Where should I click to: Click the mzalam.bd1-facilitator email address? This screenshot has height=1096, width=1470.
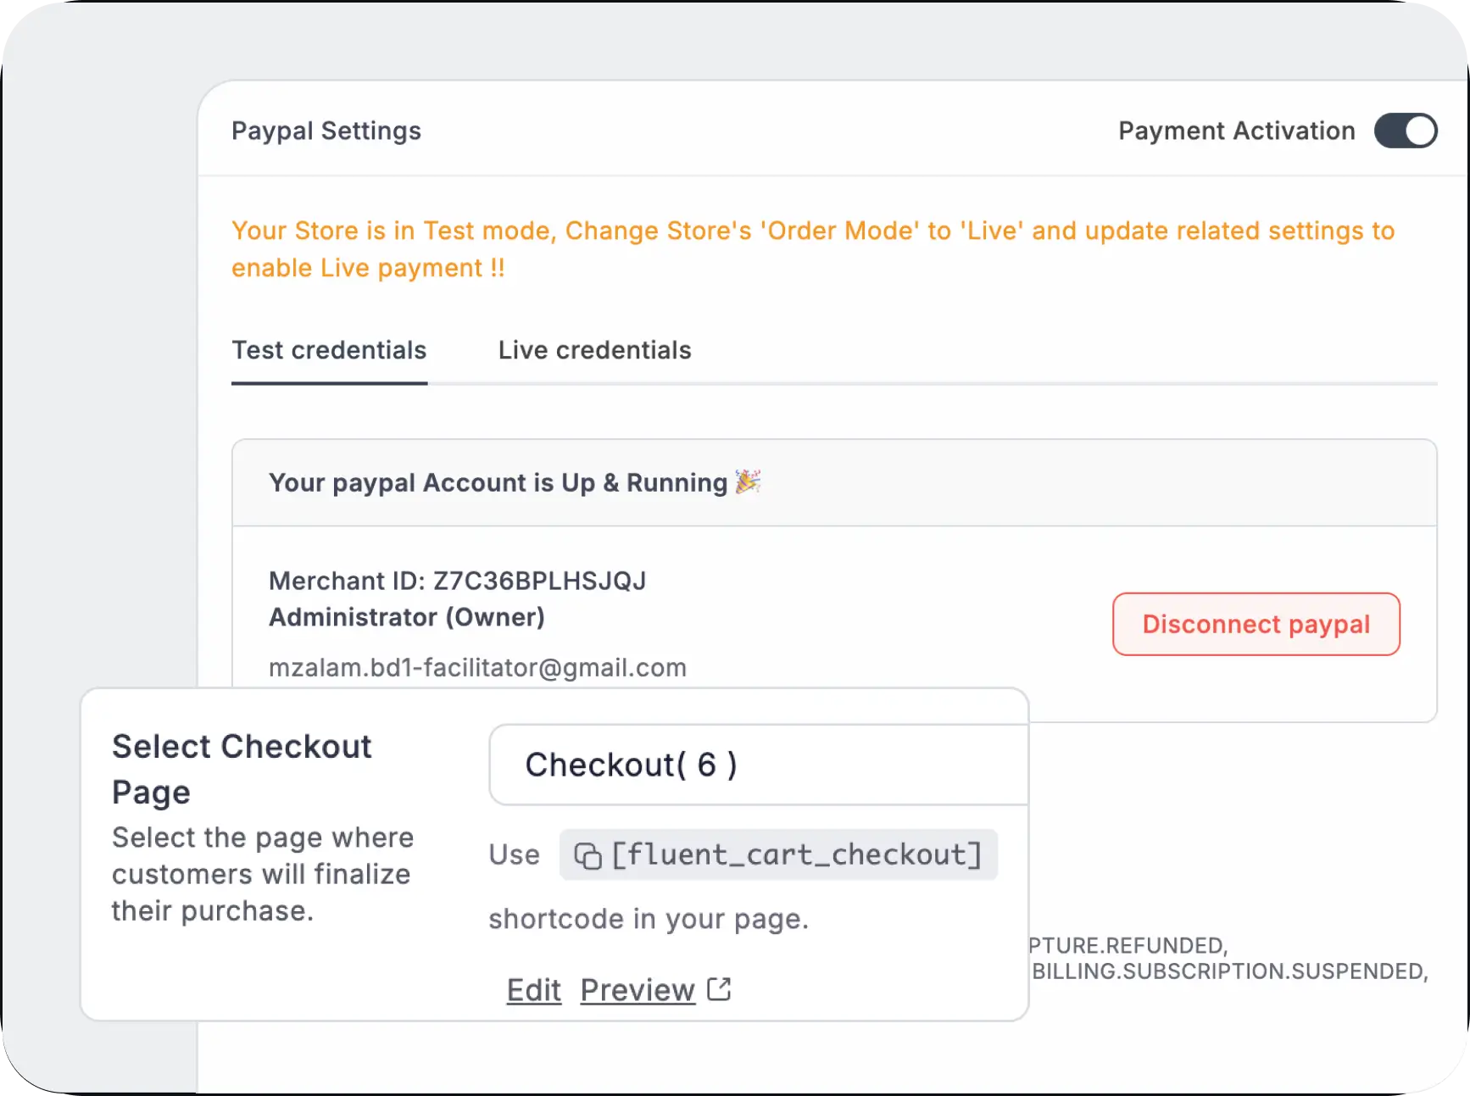click(477, 668)
